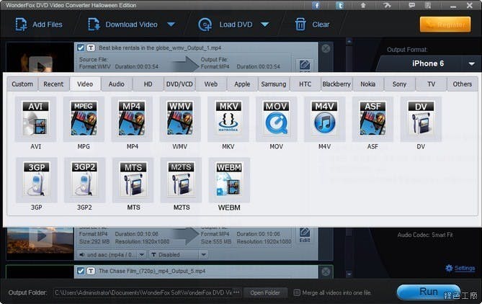Open the Apple devices tab
The image size is (482, 304).
(242, 84)
